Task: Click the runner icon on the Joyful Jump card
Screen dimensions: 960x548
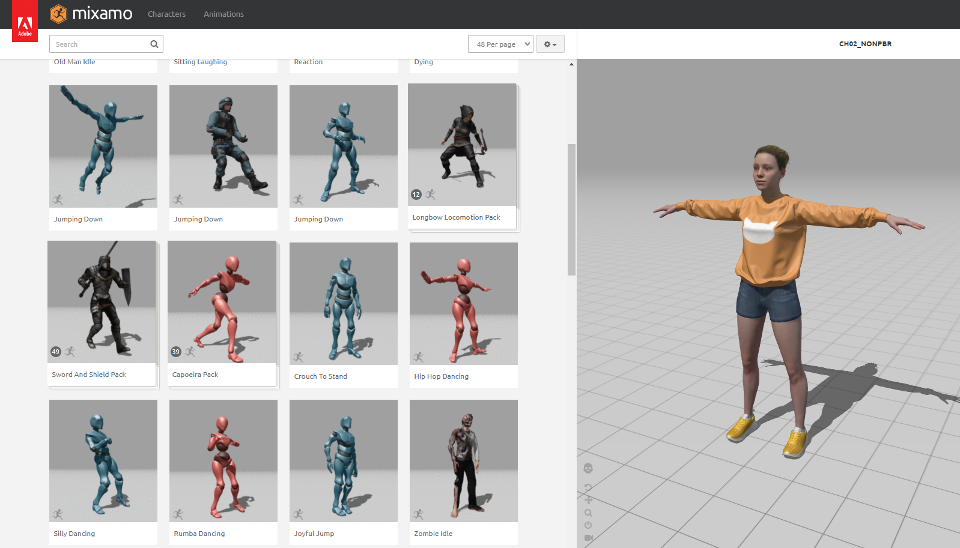Action: tap(298, 514)
